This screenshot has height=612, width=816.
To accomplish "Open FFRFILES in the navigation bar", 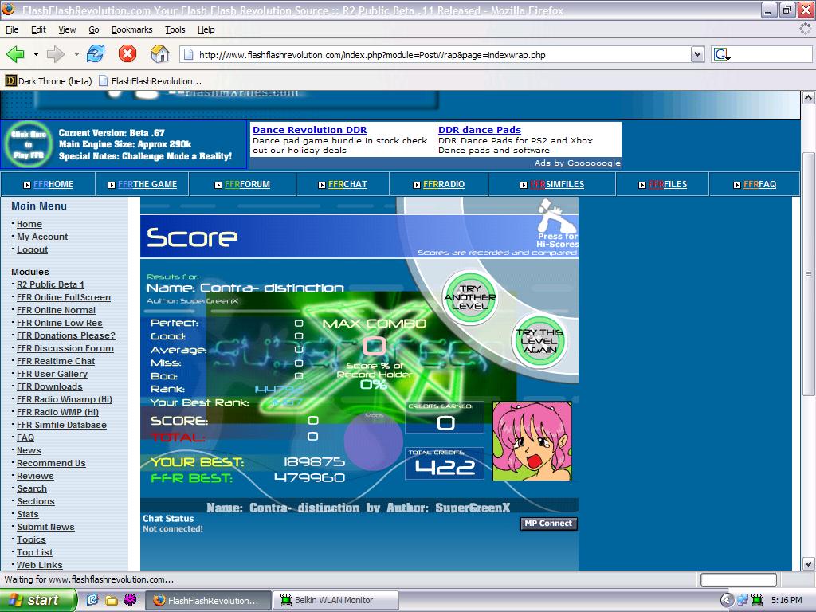I will coord(668,184).
